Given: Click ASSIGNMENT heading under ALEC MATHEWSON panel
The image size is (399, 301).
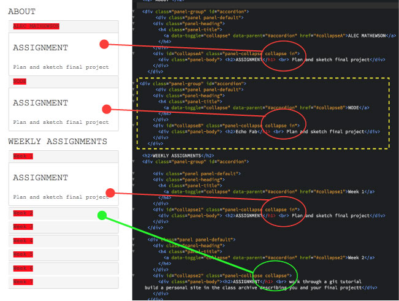Looking at the screenshot, I should coord(40,48).
